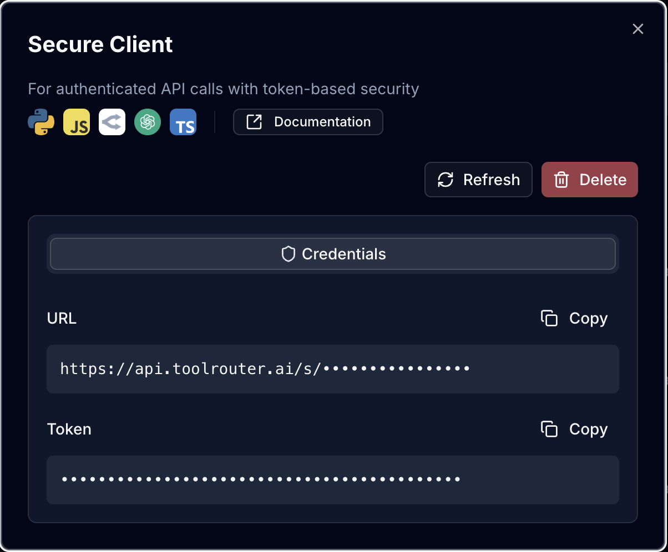The width and height of the screenshot is (668, 552).
Task: Click the trash icon inside the Delete button
Action: click(561, 180)
